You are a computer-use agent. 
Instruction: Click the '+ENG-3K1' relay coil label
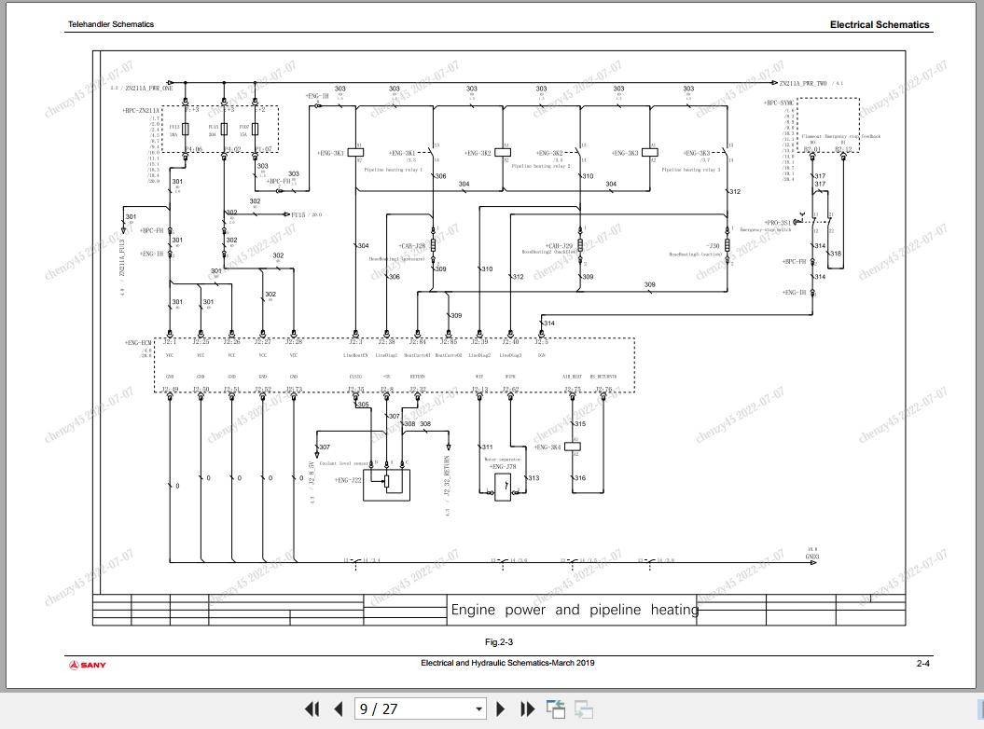pos(330,153)
